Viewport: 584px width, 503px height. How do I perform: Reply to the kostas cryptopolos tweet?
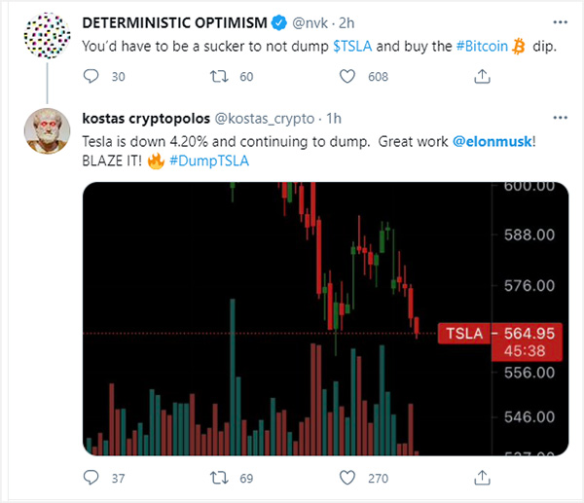click(91, 478)
